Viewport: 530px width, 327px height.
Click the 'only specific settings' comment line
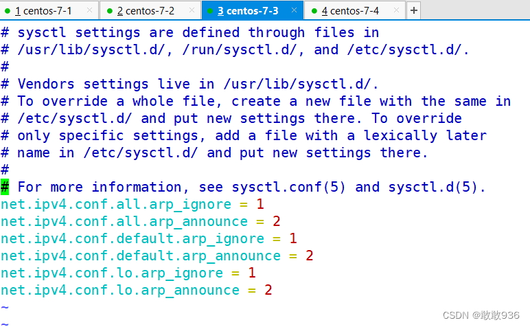[x=244, y=135]
